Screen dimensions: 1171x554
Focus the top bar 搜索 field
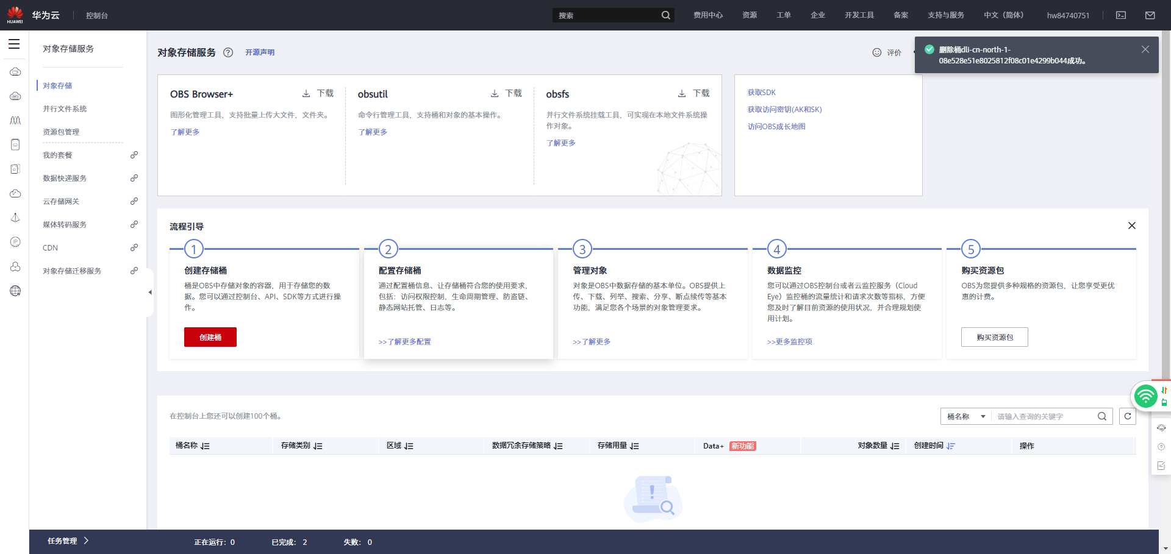pyautogui.click(x=606, y=15)
